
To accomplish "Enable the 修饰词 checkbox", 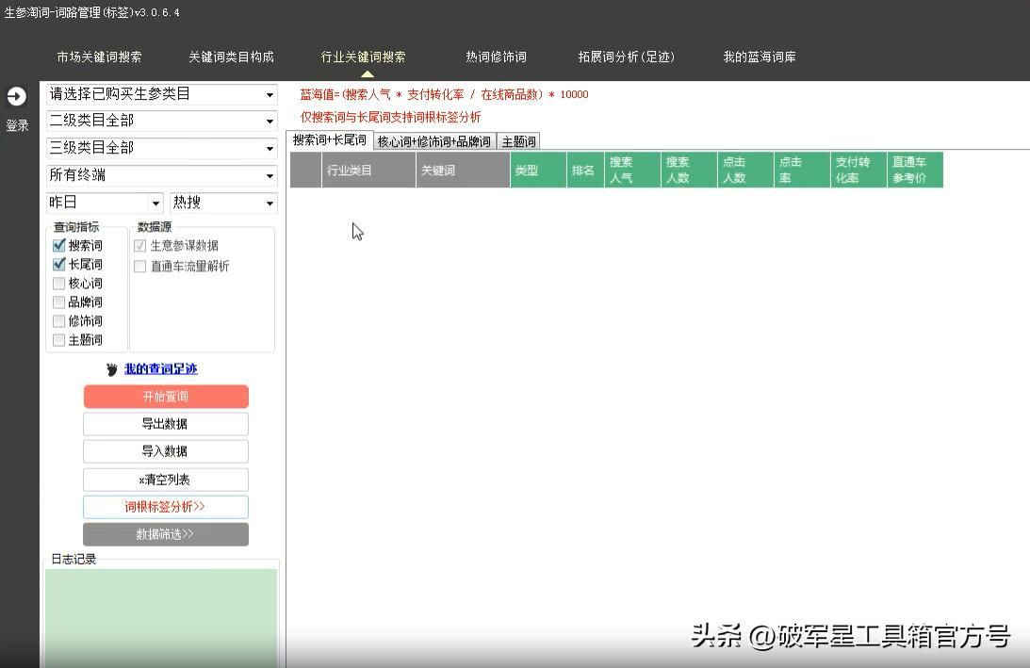I will pyautogui.click(x=57, y=320).
